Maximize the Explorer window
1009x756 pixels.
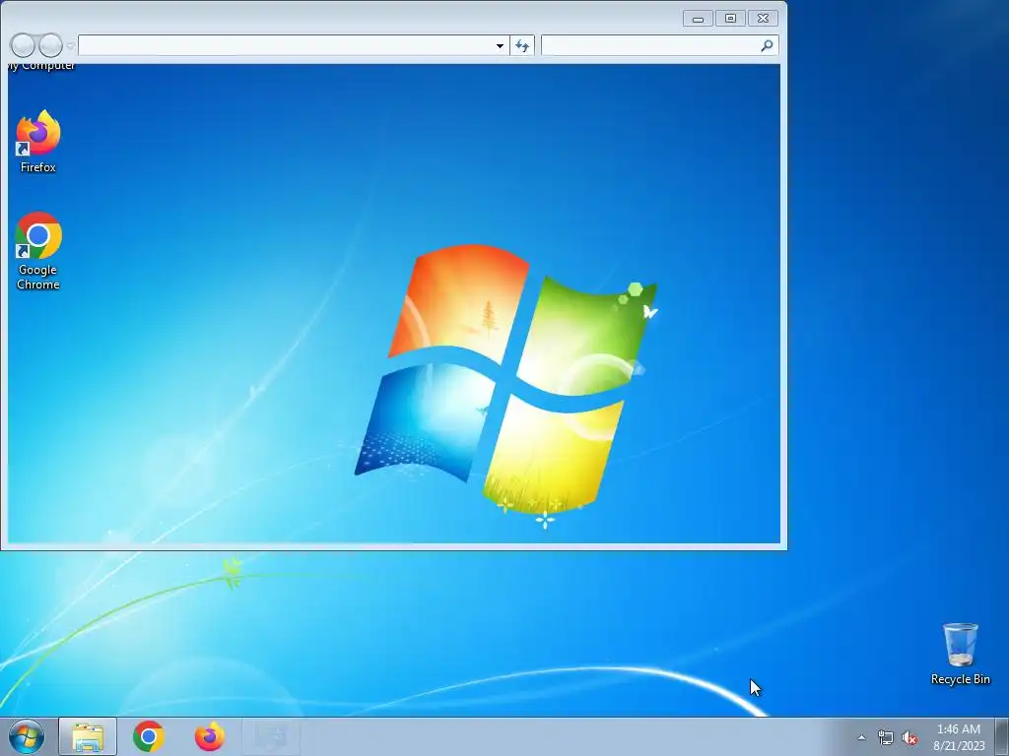[730, 19]
